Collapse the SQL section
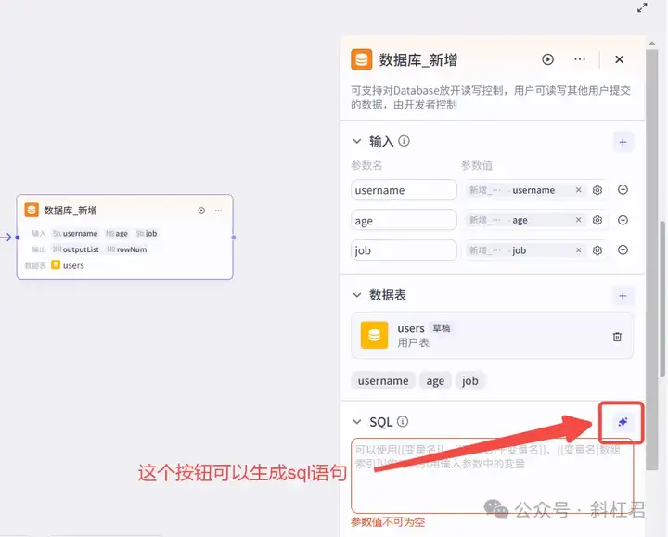 click(357, 422)
